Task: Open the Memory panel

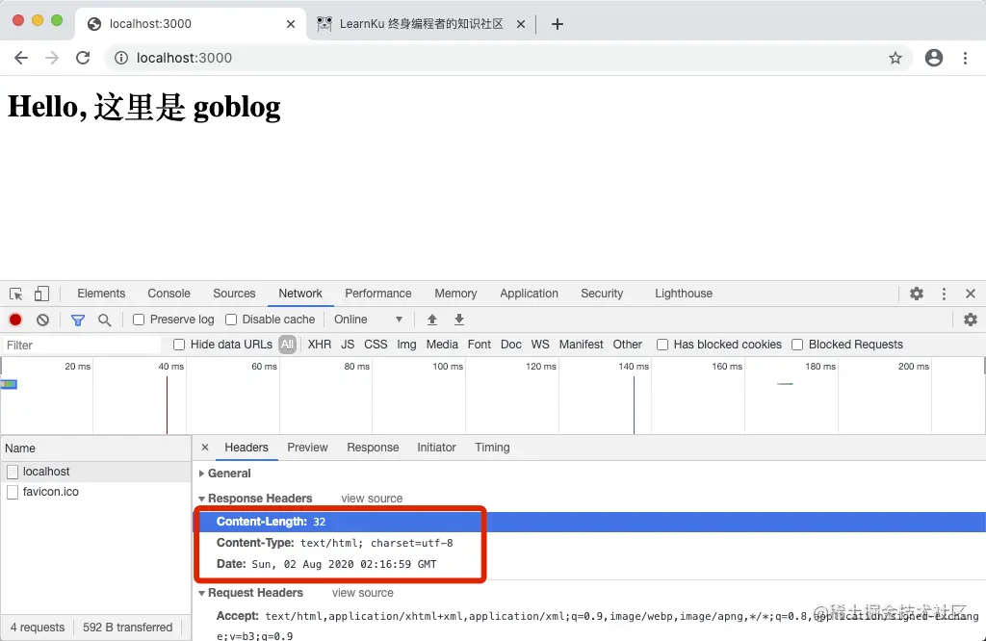Action: pyautogui.click(x=455, y=294)
